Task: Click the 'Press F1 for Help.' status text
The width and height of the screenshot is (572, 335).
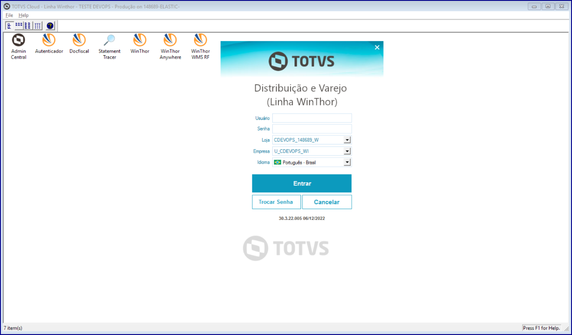Action: [542, 328]
